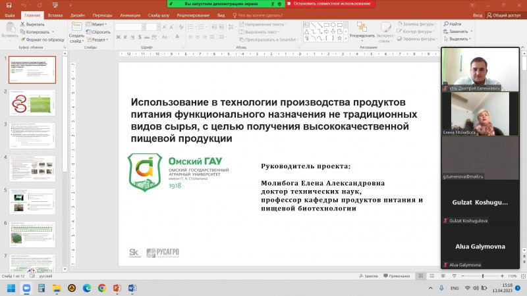Toggle center text alignment
Viewport: 527px width, 296px height.
(198, 37)
